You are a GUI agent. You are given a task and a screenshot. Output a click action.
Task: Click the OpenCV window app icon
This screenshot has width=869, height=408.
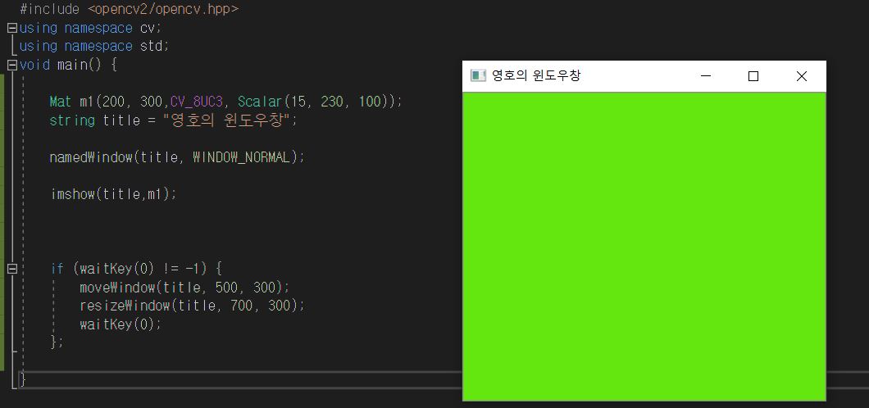478,76
